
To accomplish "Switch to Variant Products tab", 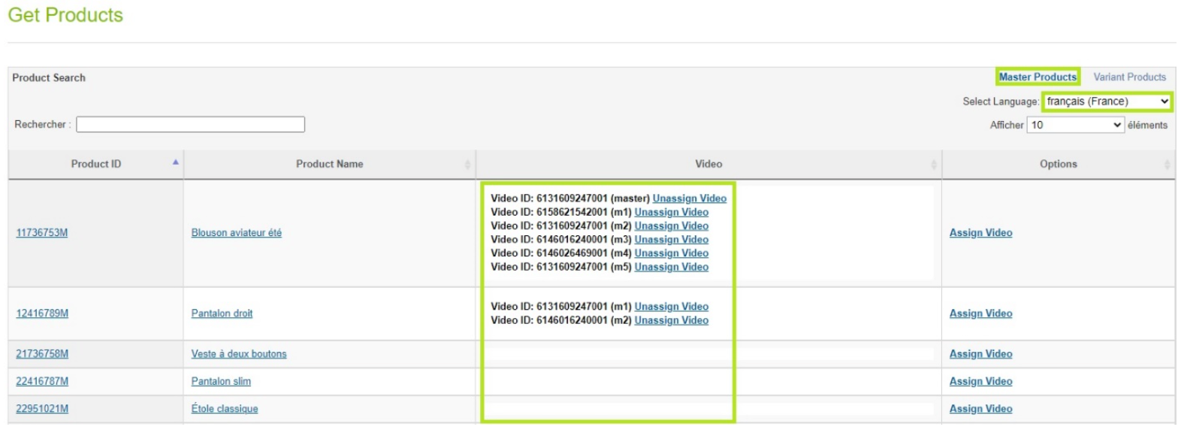I will pos(1129,77).
